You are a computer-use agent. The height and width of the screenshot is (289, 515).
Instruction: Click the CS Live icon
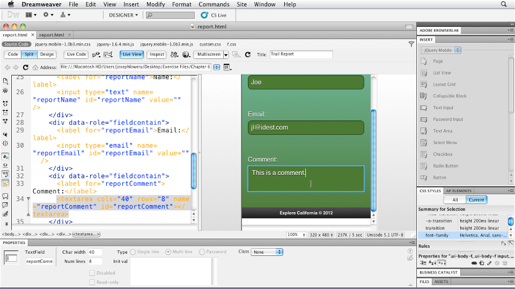click(204, 15)
